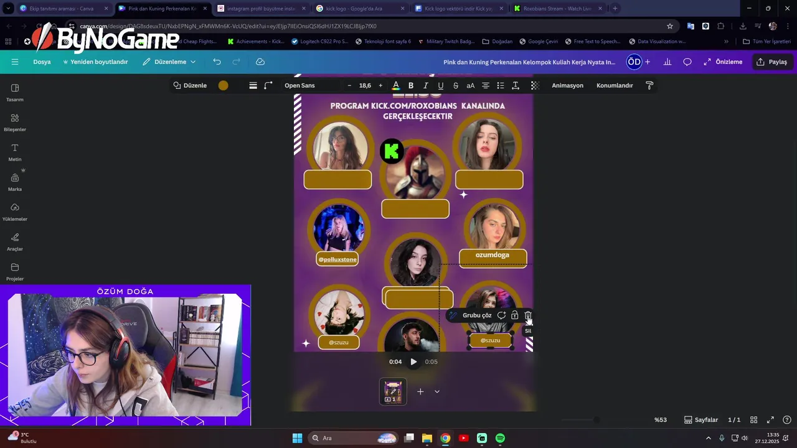Click the comment icon in floating toolbar
797x448 pixels.
coord(501,315)
